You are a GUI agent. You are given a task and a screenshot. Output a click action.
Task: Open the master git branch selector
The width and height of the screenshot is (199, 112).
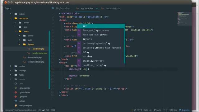click(158, 110)
